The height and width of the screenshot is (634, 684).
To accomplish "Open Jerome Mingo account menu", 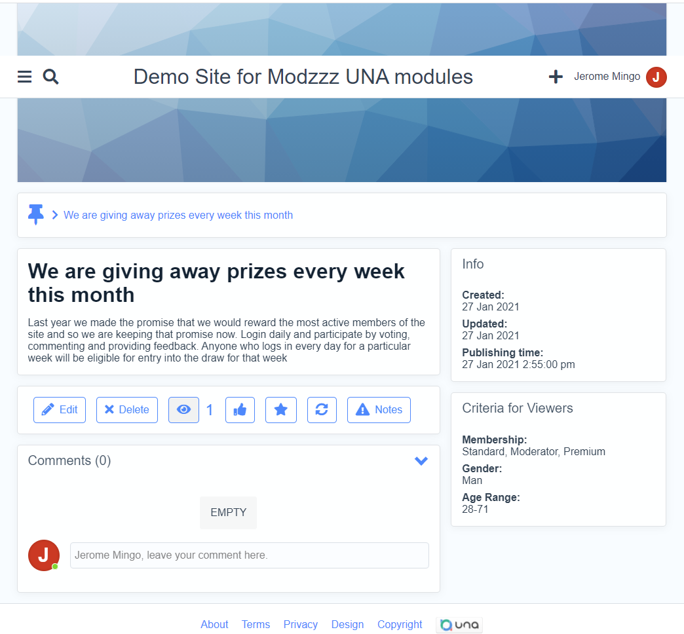I will point(607,77).
